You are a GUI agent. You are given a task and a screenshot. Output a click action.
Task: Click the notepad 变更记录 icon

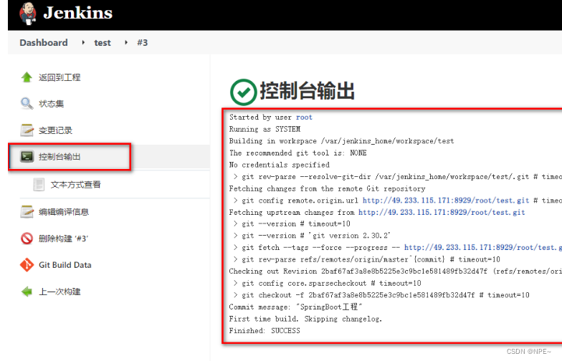click(x=27, y=130)
